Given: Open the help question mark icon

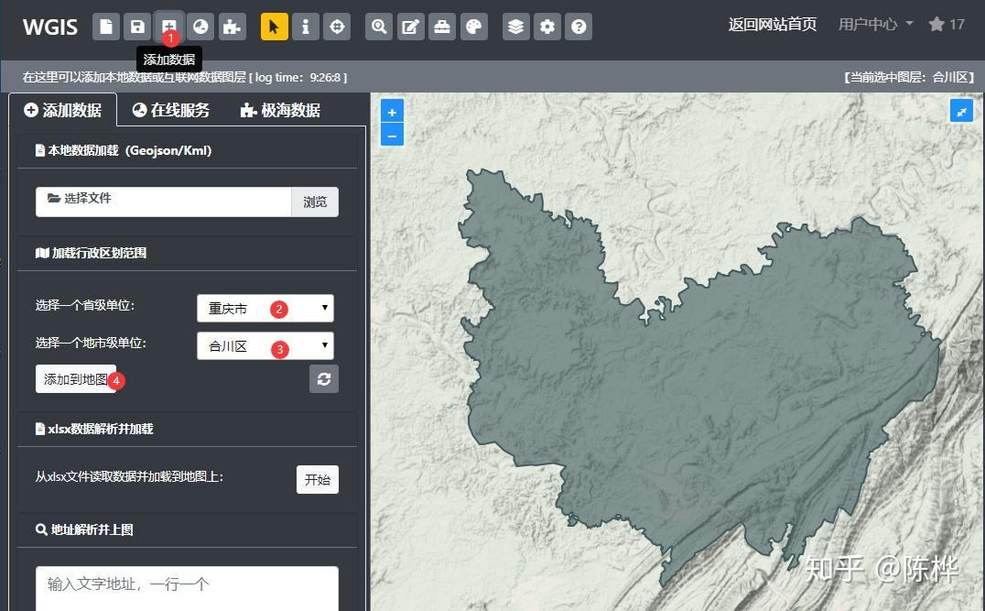Looking at the screenshot, I should pos(579,27).
